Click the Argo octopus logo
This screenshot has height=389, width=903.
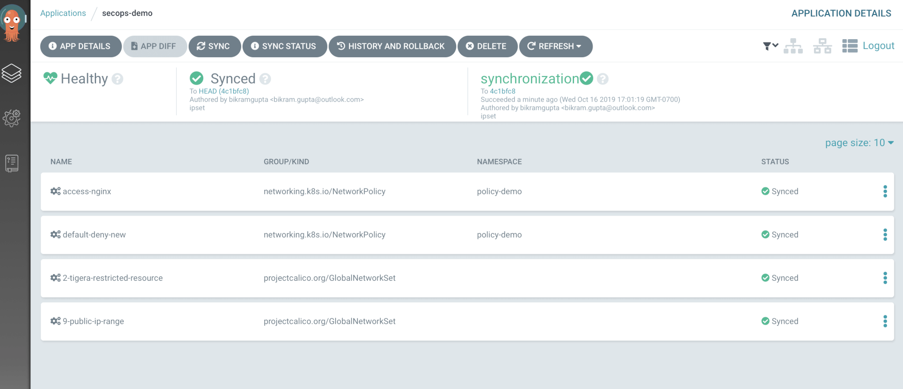(12, 23)
